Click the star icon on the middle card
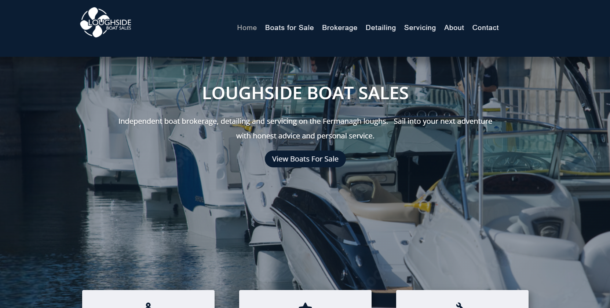Screen dimensions: 610x308 pyautogui.click(x=305, y=305)
